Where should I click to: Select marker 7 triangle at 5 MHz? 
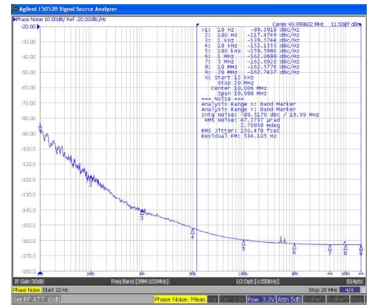[x=330, y=248]
